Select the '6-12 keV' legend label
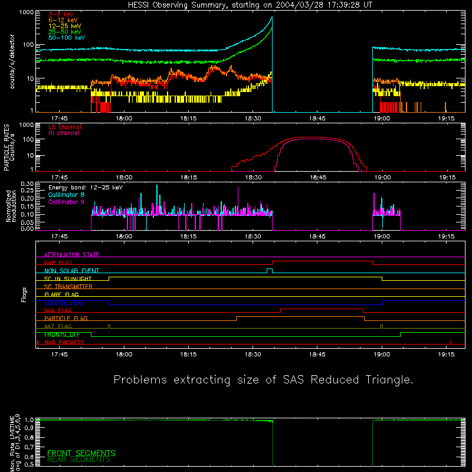This screenshot has height=472, width=472. 63,20
